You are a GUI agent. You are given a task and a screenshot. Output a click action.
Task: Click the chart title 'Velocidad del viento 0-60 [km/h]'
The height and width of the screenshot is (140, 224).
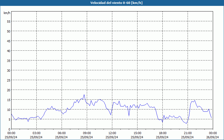116,3
